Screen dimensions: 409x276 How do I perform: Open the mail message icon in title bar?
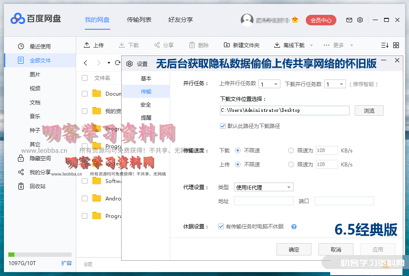click(x=349, y=20)
